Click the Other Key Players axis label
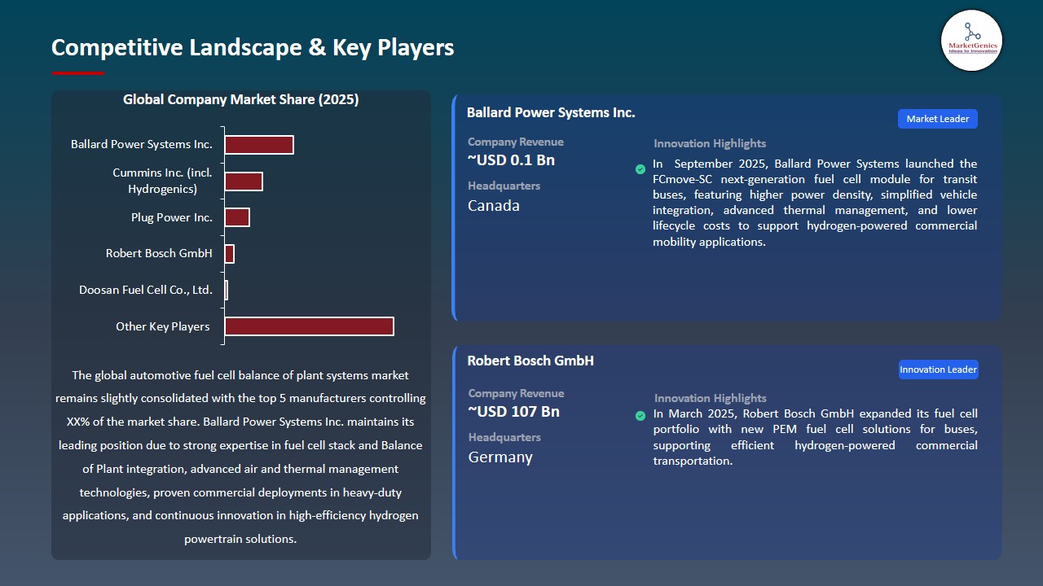 163,326
